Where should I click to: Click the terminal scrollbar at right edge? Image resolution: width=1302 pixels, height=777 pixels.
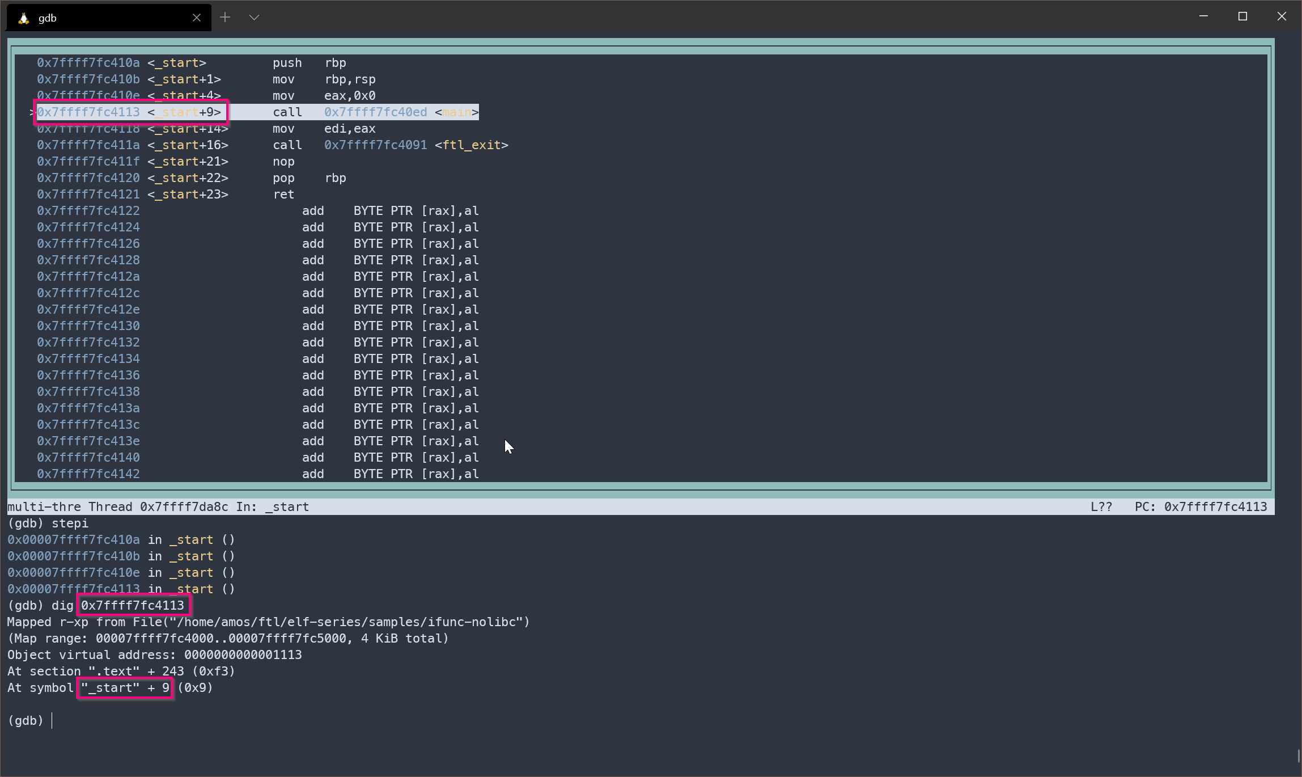pyautogui.click(x=1297, y=756)
